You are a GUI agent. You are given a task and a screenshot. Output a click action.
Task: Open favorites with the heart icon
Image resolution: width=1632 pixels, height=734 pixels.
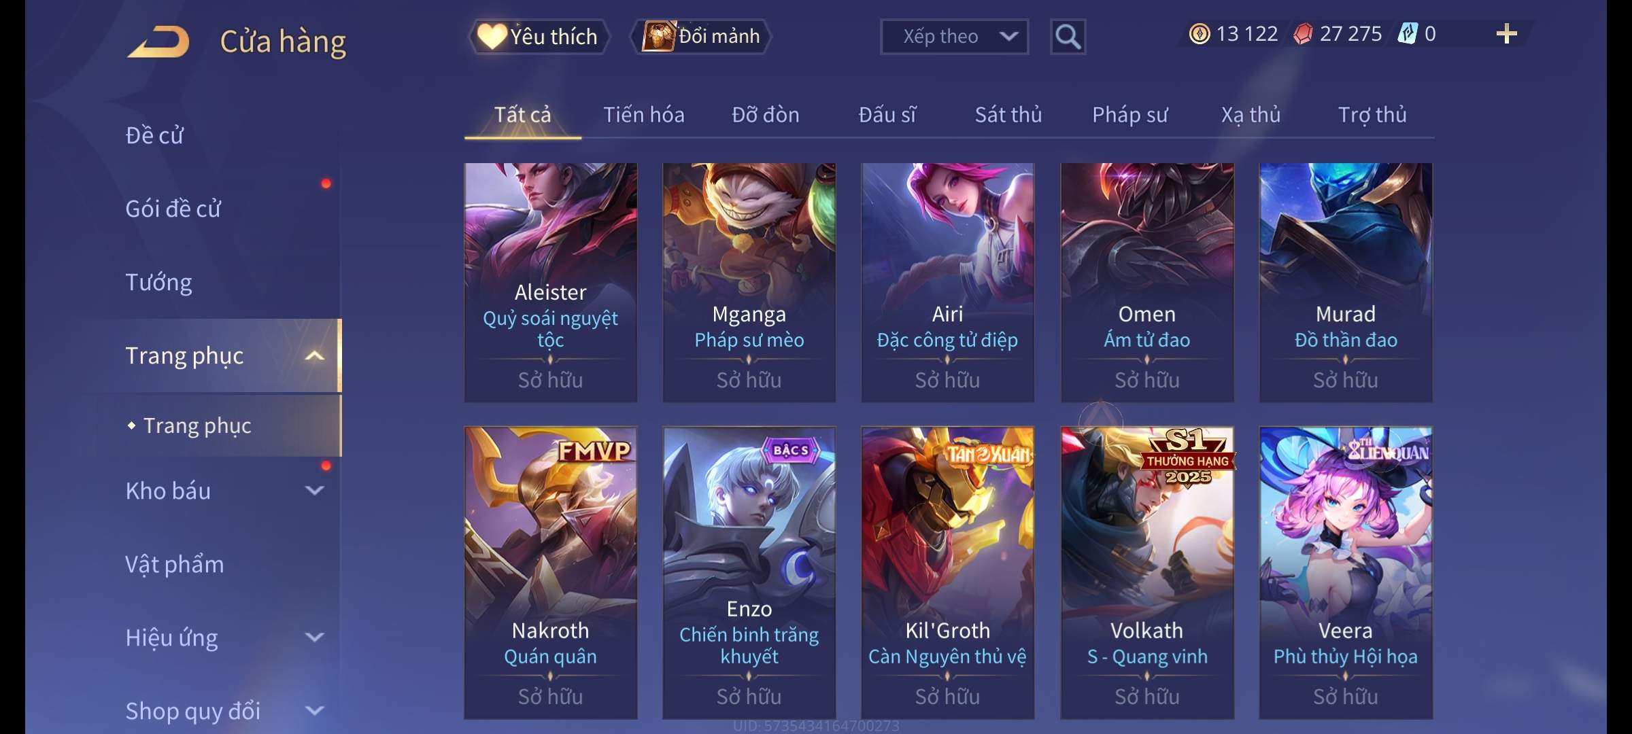point(491,36)
